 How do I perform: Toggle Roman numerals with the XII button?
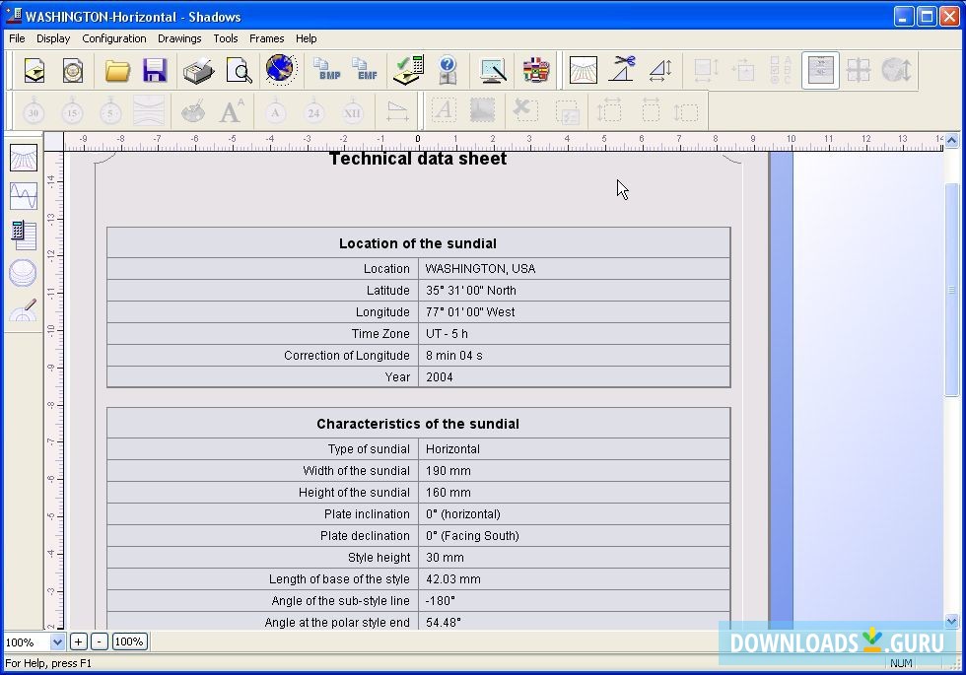pos(351,110)
